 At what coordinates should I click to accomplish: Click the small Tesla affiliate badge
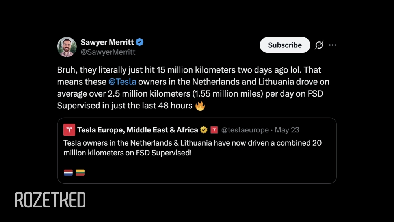214,130
